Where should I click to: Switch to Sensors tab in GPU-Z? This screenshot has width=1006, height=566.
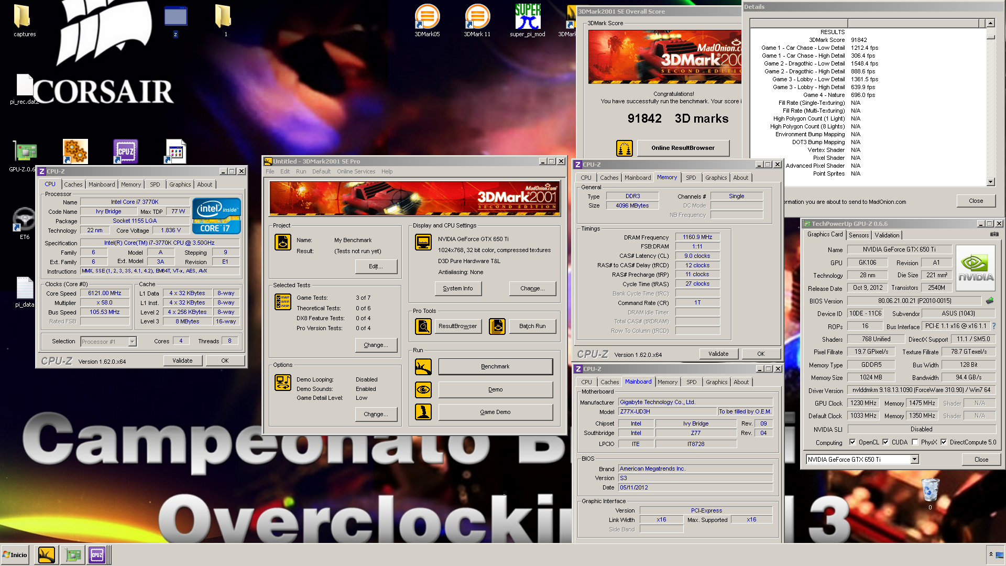click(x=859, y=235)
